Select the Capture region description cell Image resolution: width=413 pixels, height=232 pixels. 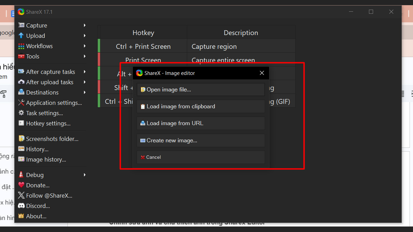point(241,46)
